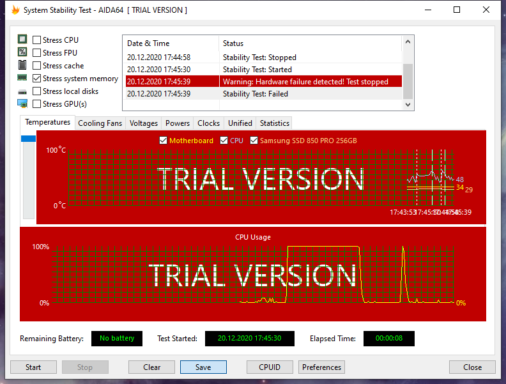The height and width of the screenshot is (384, 506).
Task: Click the Elapsed Time 00:00:08 value
Action: coord(389,338)
